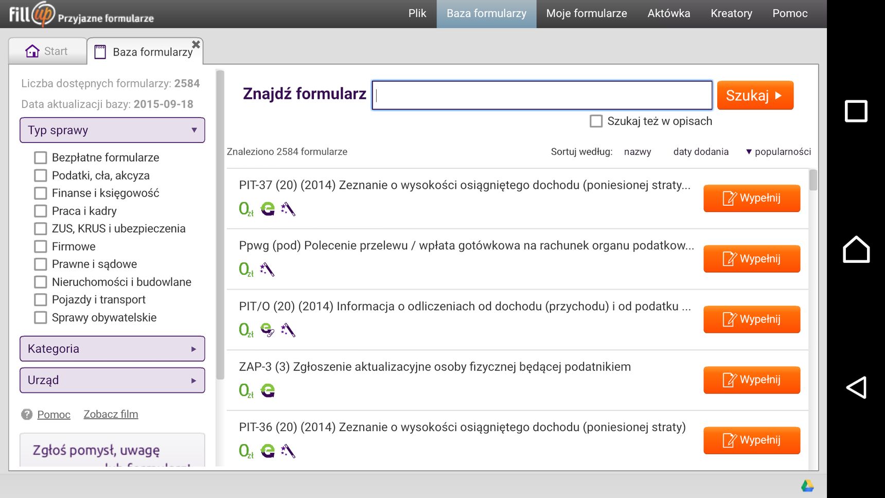
Task: Collapse the Typ sprawy section
Action: pyautogui.click(x=112, y=130)
